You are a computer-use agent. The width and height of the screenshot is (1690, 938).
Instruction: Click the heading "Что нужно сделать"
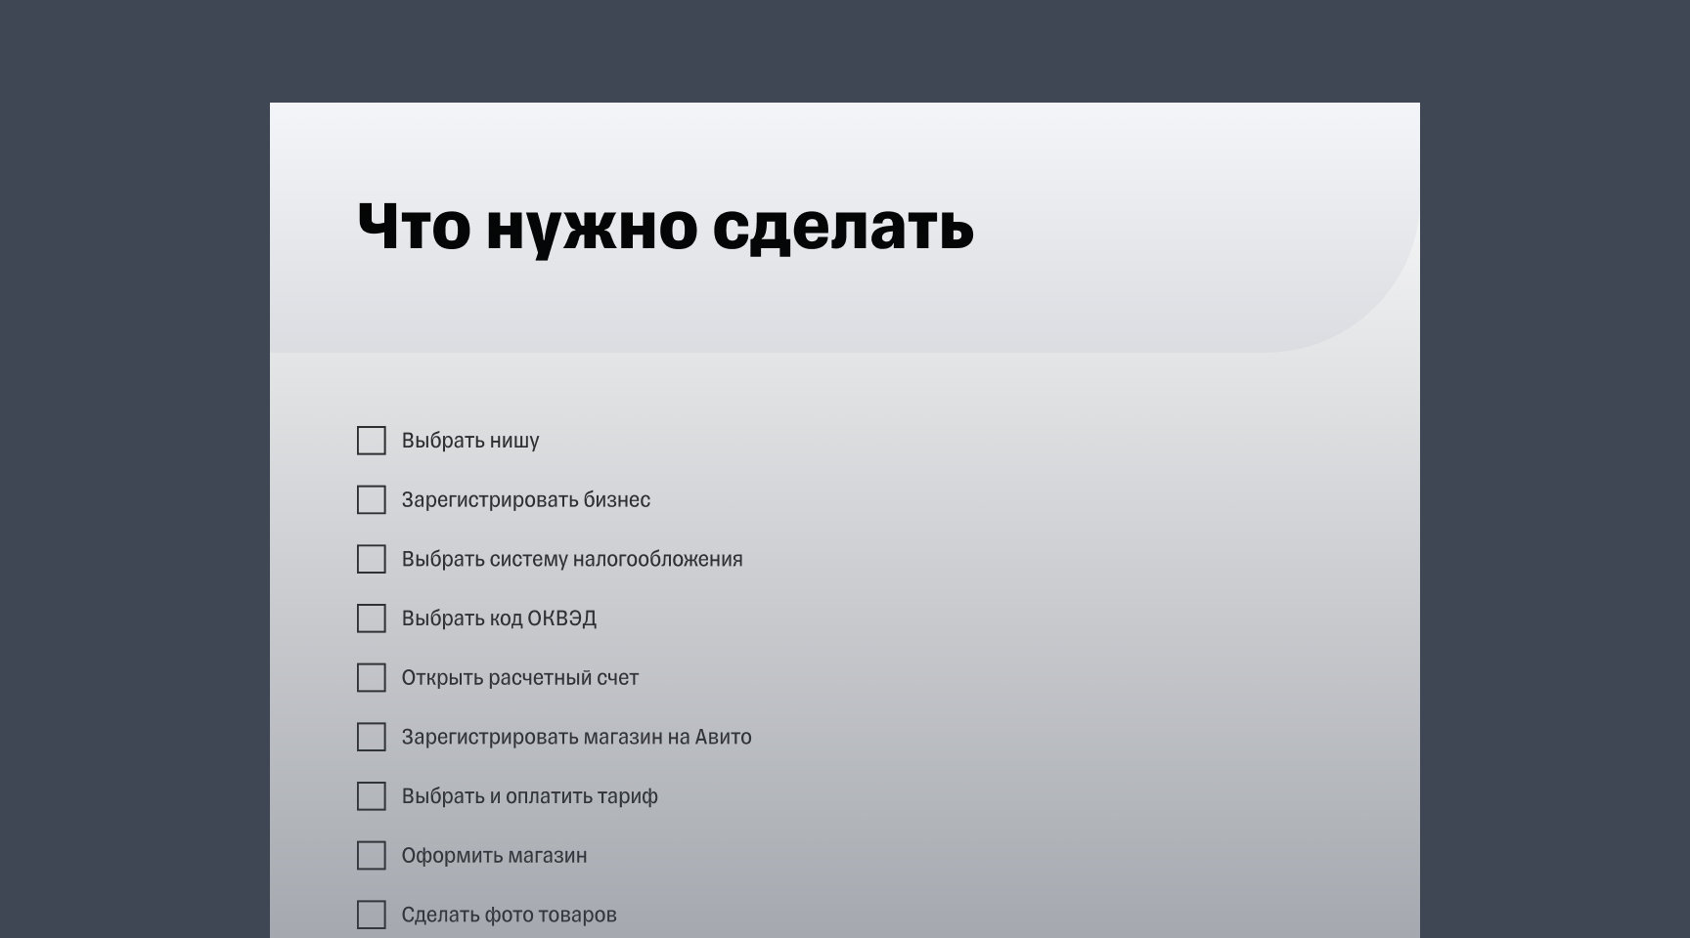point(664,230)
